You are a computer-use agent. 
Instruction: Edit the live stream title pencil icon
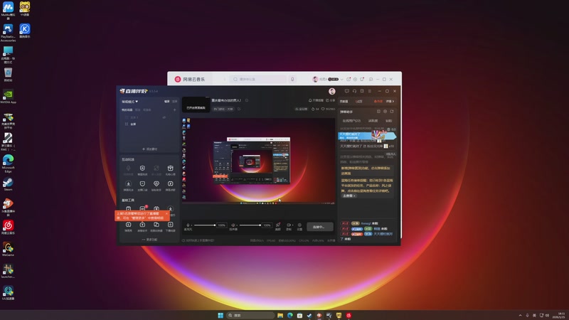tap(247, 100)
